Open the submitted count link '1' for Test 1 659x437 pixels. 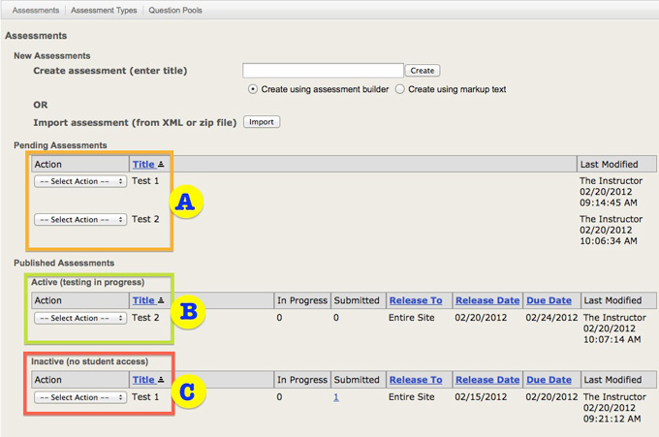point(336,397)
